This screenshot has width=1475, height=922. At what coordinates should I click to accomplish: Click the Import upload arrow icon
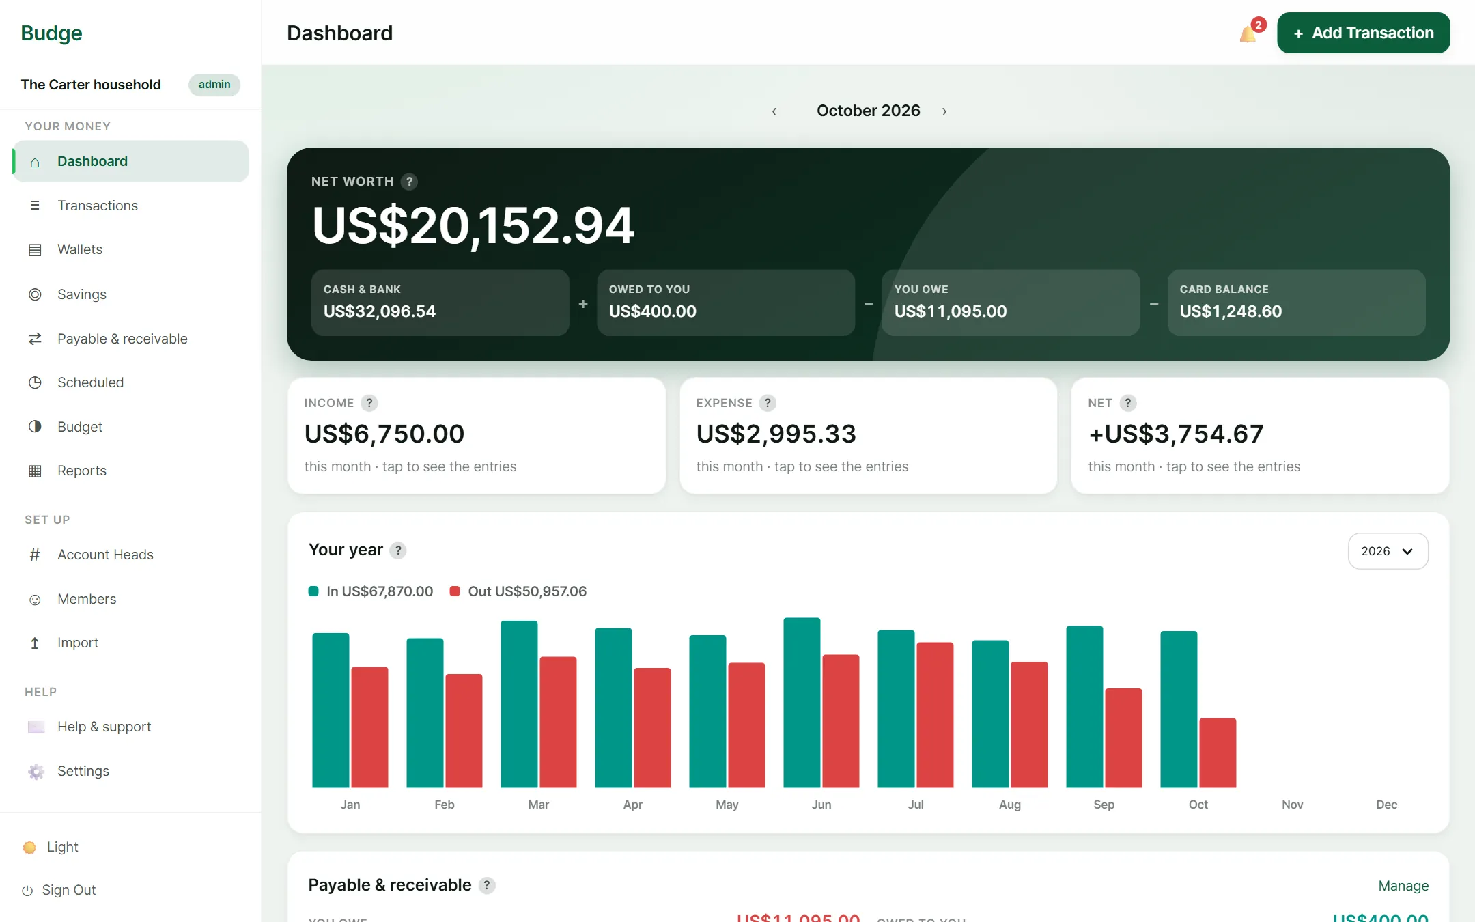tap(35, 643)
